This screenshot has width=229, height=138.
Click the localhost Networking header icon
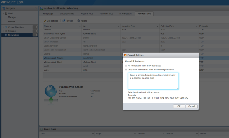pyautogui.click(x=41, y=8)
